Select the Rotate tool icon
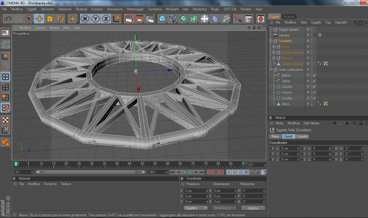Viewport: 368px width, 218px height. click(x=60, y=19)
